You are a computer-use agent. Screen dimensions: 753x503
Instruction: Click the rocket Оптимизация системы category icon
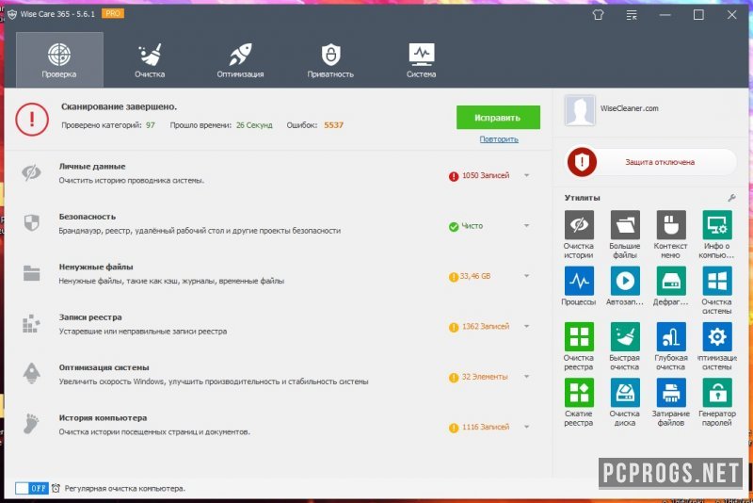(31, 373)
